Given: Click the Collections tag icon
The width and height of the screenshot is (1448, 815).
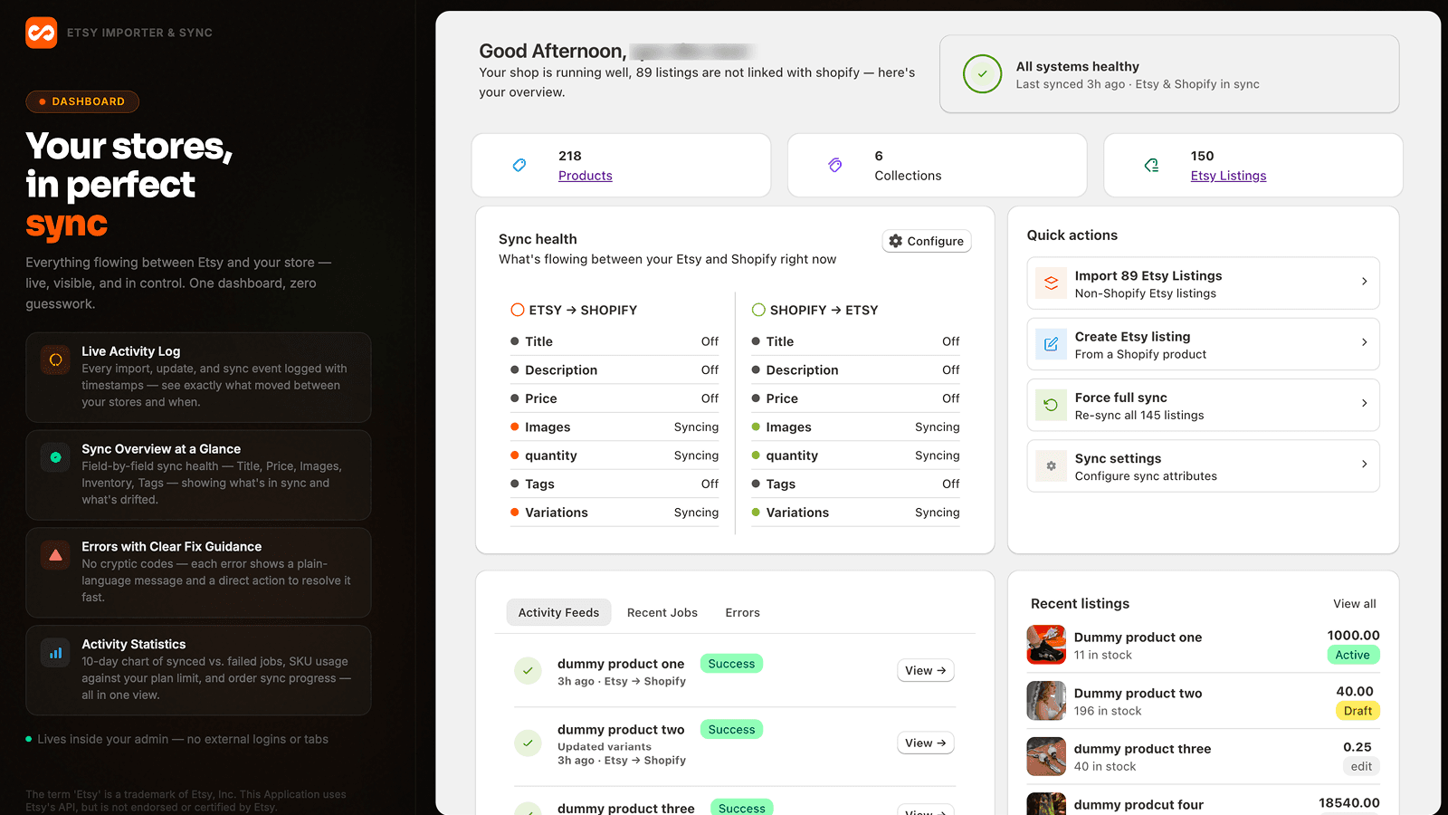Looking at the screenshot, I should tap(835, 166).
